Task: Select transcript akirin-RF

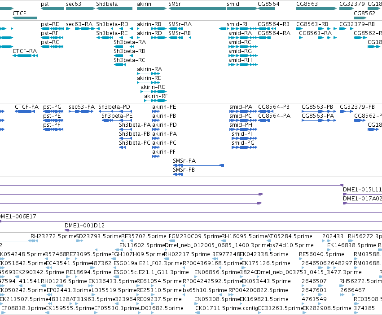Action: [156, 96]
